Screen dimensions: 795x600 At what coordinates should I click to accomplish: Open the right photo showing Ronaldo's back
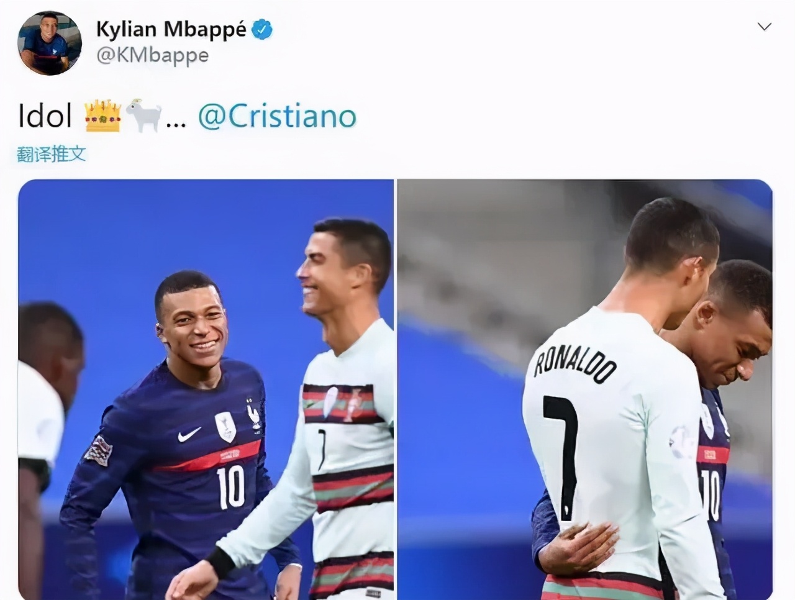584,389
